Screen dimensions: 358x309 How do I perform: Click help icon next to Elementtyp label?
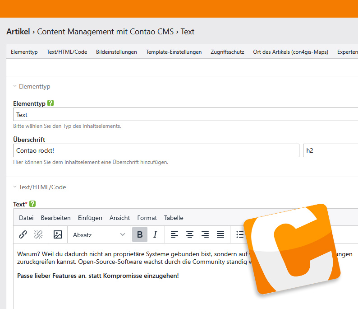click(50, 103)
